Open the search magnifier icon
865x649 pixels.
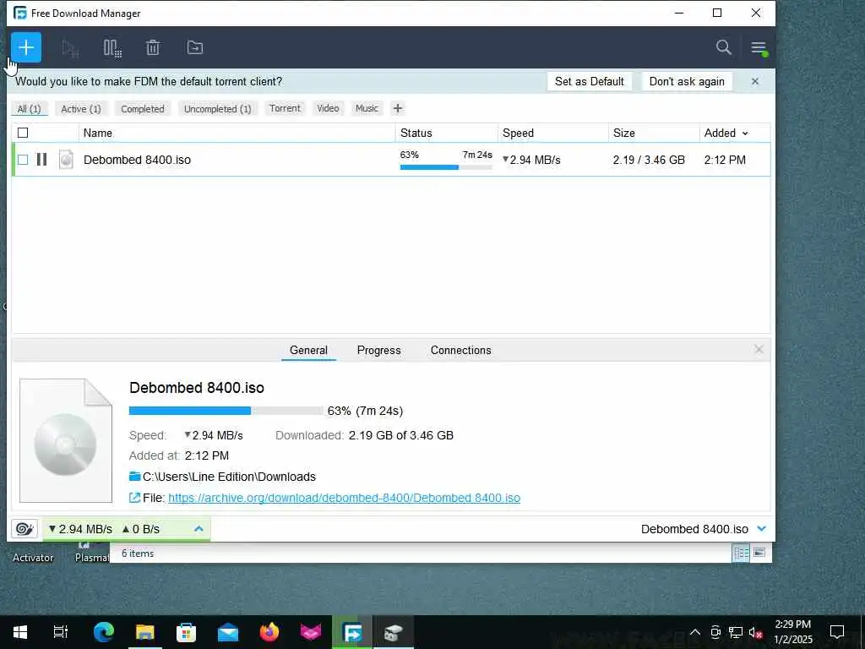723,47
